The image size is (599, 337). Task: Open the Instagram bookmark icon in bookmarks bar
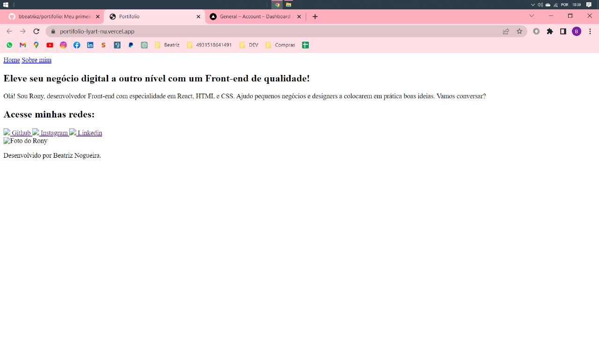click(x=63, y=45)
